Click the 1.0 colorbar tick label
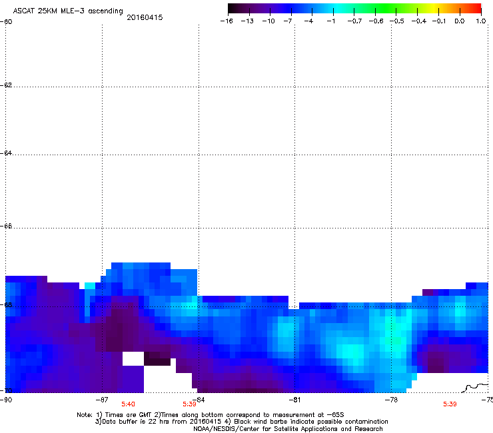This screenshot has height=433, width=493. [481, 21]
